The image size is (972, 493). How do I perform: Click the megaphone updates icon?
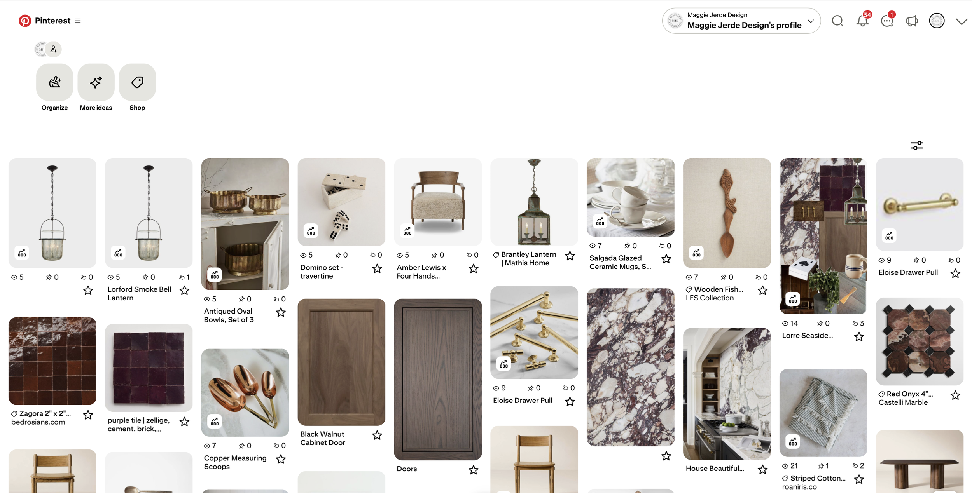[x=912, y=21]
